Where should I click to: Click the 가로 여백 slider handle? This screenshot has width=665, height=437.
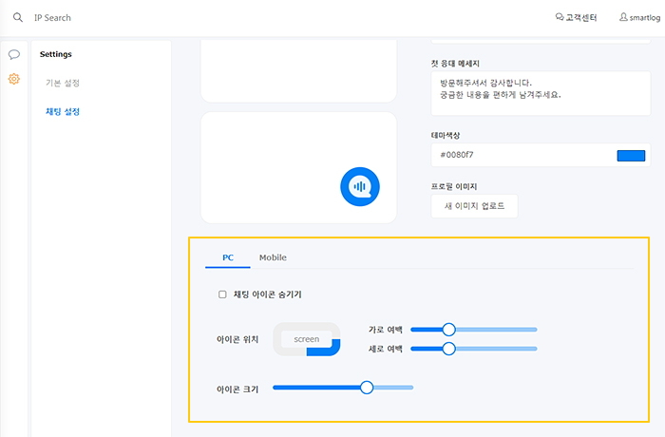448,330
